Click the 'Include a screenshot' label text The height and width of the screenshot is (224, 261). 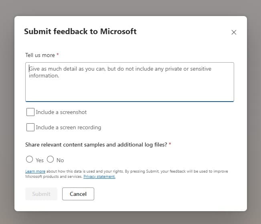tap(61, 112)
